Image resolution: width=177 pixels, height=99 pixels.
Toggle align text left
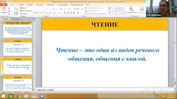pyautogui.click(x=65, y=13)
